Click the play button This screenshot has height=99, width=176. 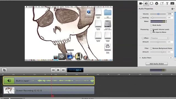point(58,70)
